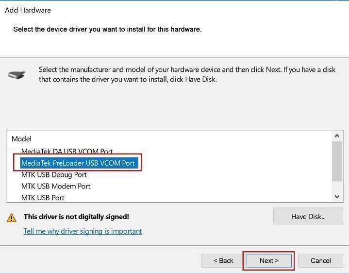Click scrollbar track below the thumb
The width and height of the screenshot is (349, 274).
pyautogui.click(x=337, y=187)
